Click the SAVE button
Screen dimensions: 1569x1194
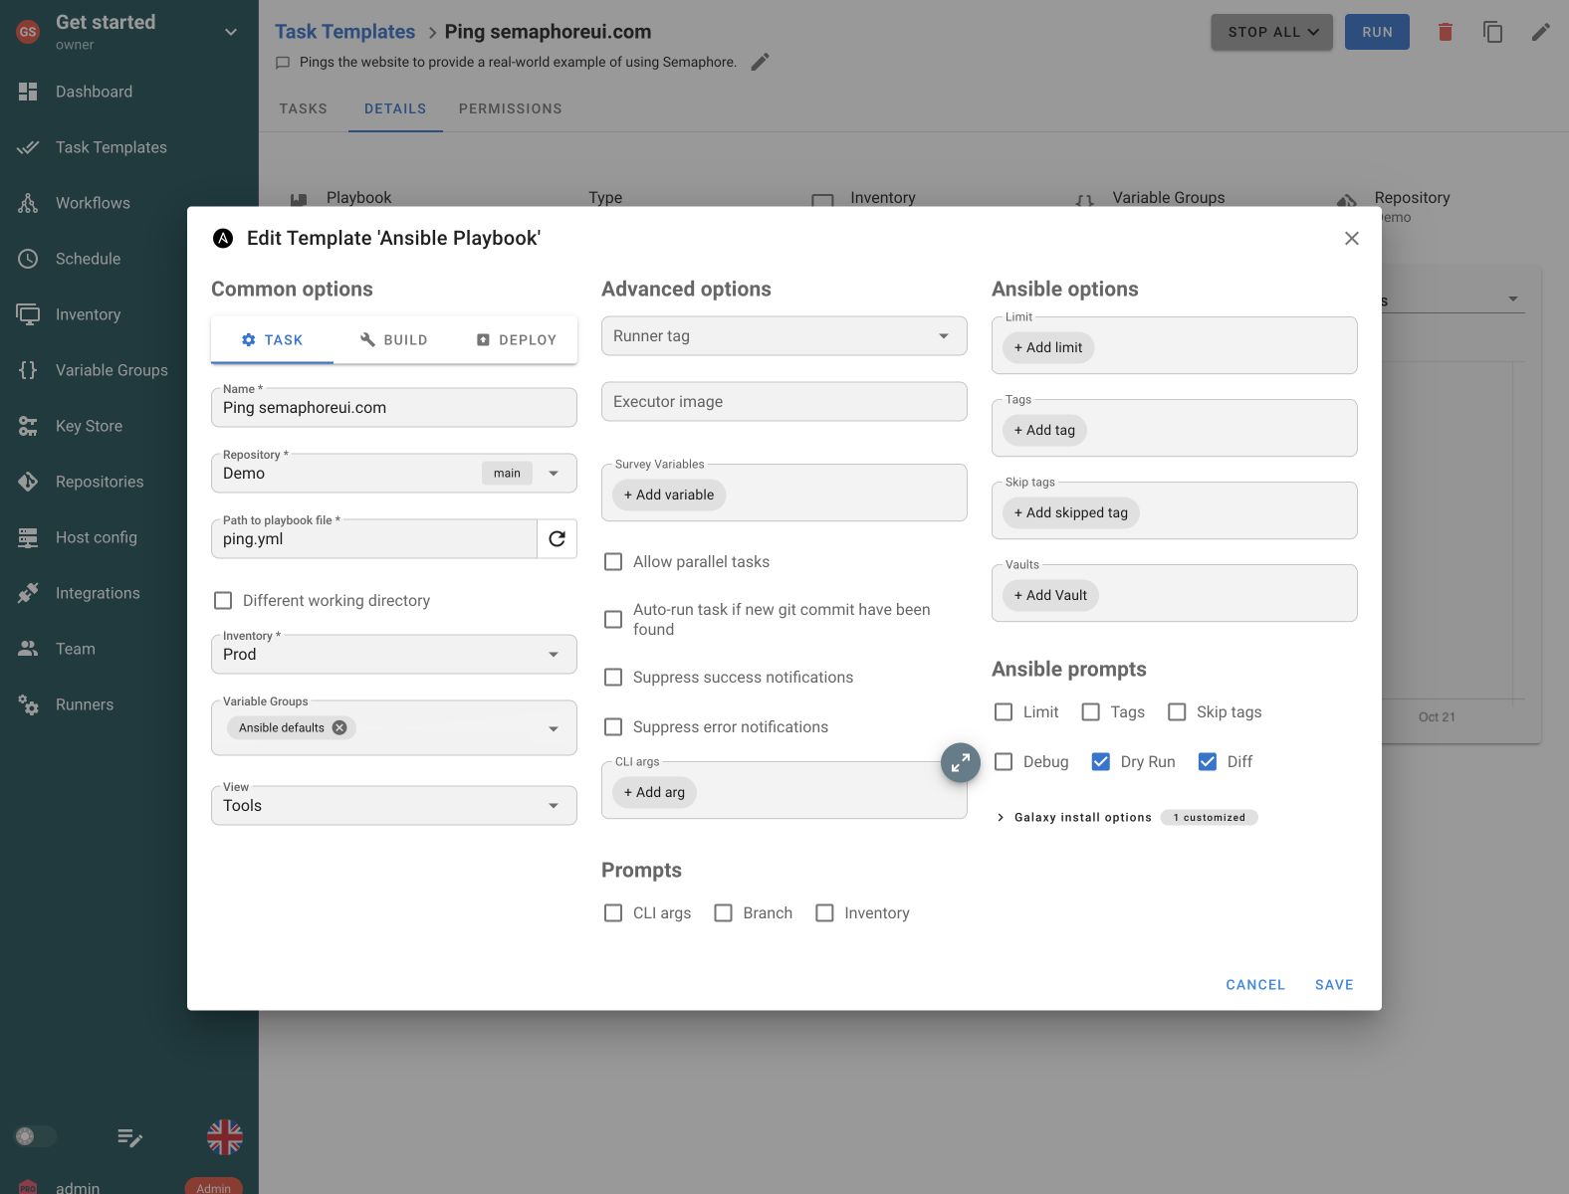[1334, 984]
